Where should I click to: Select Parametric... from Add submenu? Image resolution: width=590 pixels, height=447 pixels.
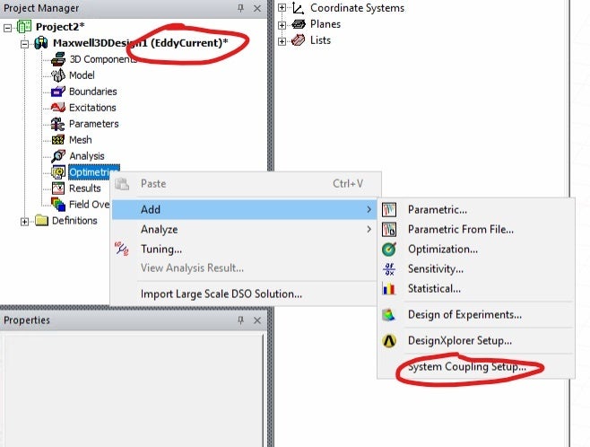tap(476, 209)
